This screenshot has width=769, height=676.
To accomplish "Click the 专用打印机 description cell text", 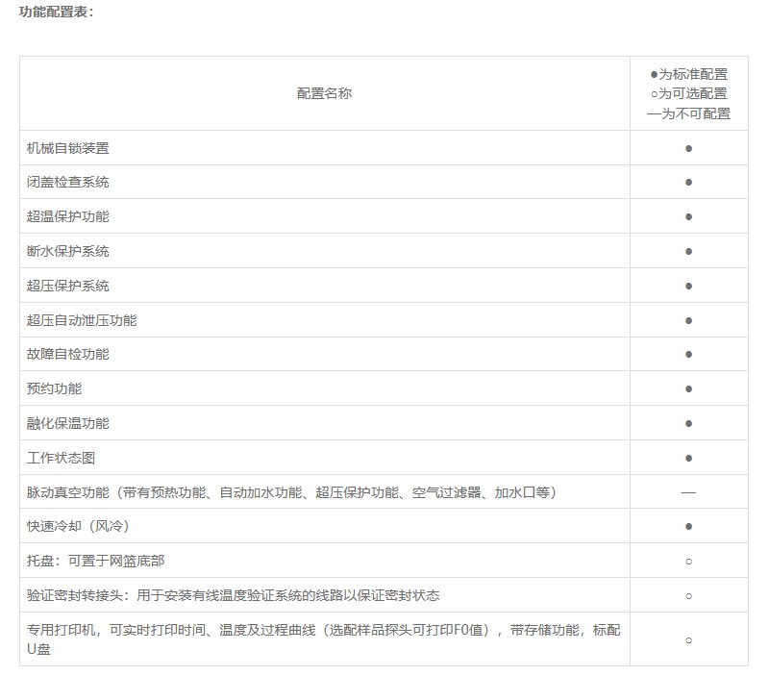I will 323,631.
